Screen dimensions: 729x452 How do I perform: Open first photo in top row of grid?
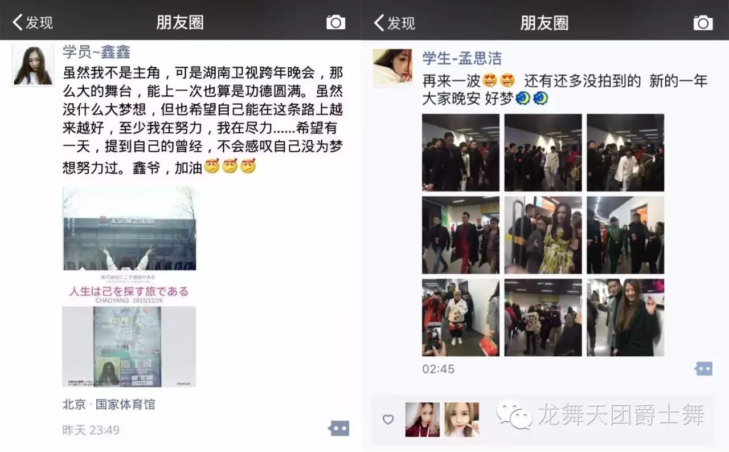(461, 152)
